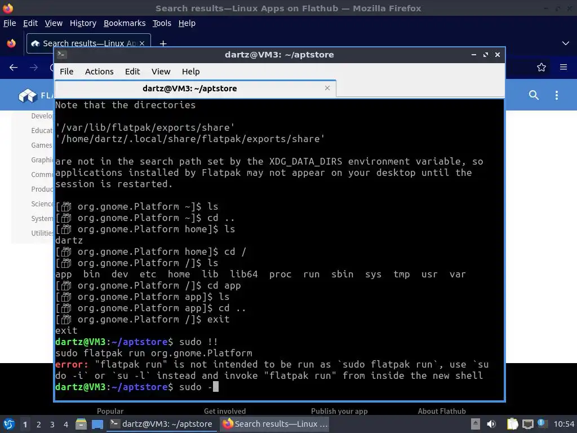The height and width of the screenshot is (433, 577).
Task: Click the Firefox View icon beside the tabs
Action: [11, 43]
